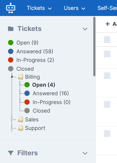Image resolution: width=117 pixels, height=163 pixels.
Task: Click the plus icon in the toolbar
Action: point(108,24)
